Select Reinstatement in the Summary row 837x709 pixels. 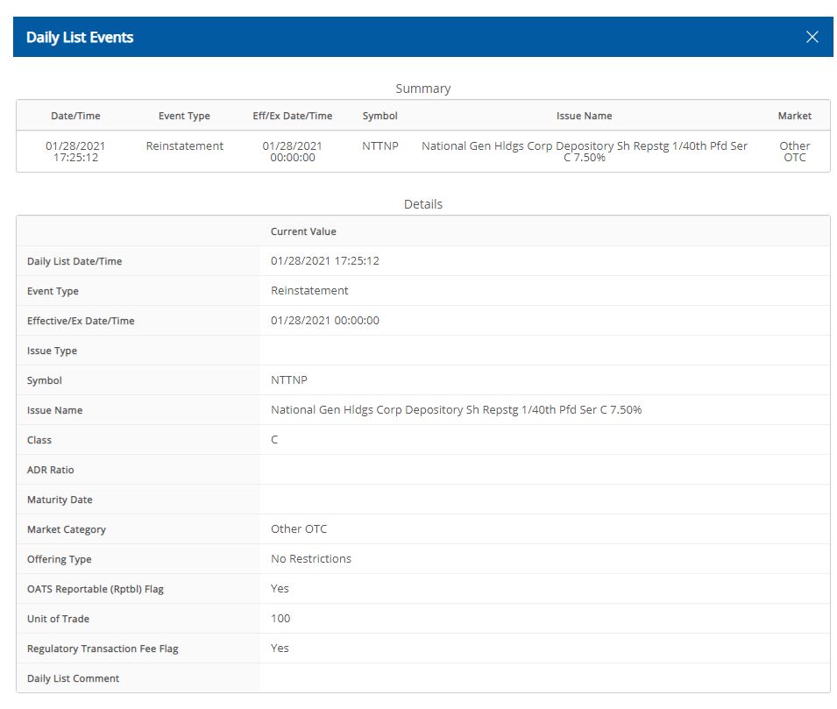click(185, 145)
